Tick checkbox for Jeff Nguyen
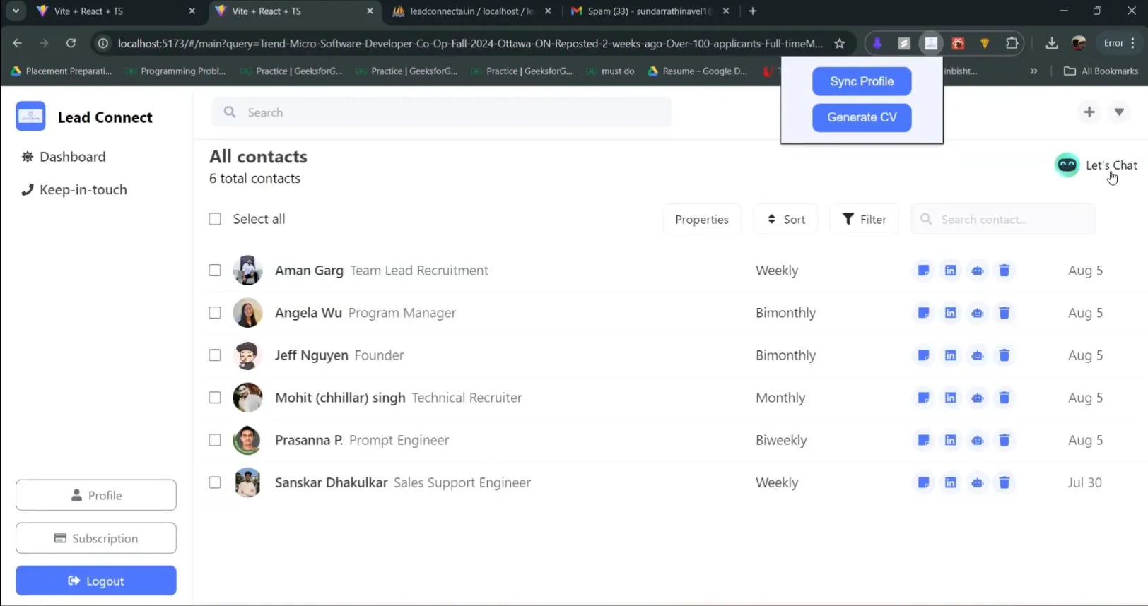The image size is (1148, 606). pos(215,355)
